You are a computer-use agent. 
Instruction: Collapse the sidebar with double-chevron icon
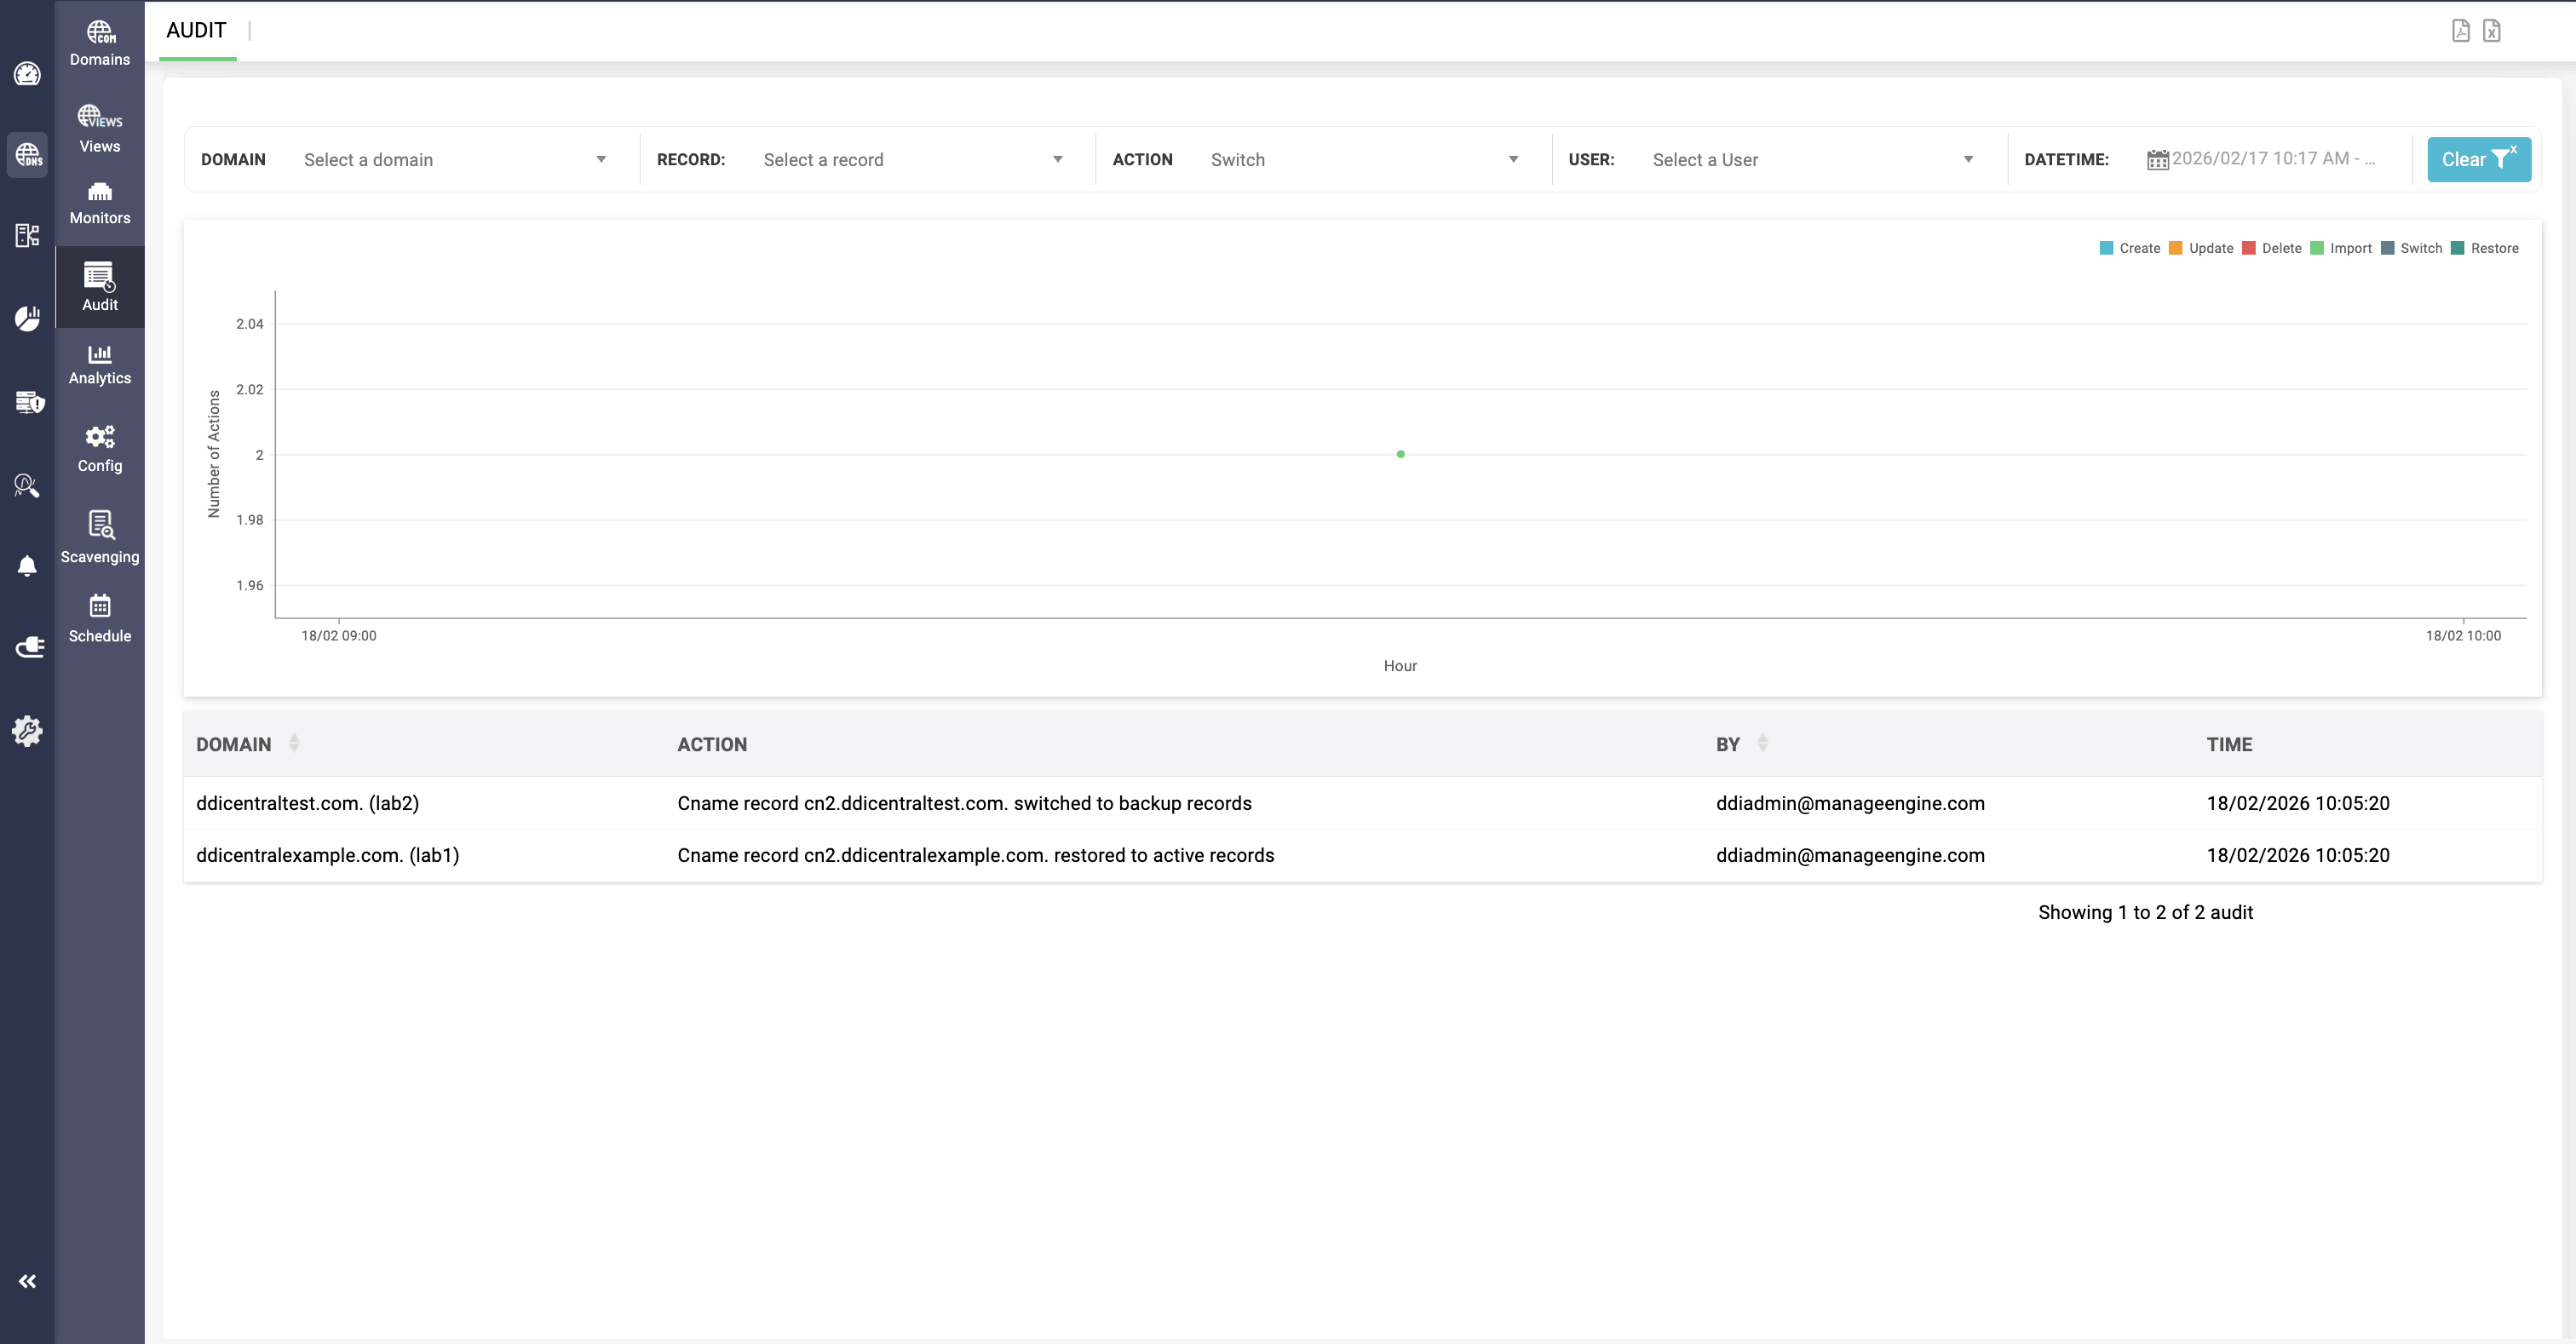[27, 1281]
